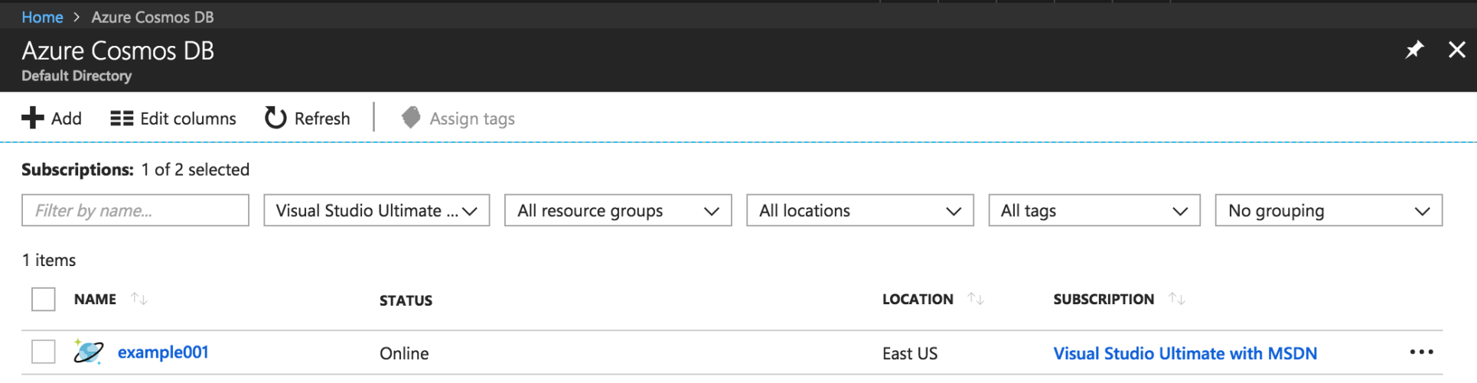Check the example001 row checkbox
The width and height of the screenshot is (1477, 383).
(x=44, y=352)
